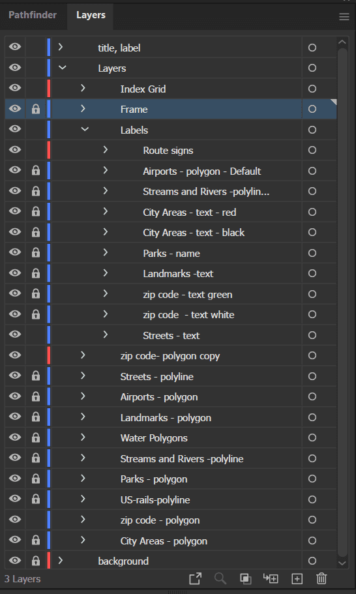This screenshot has width=356, height=594.
Task: Hide the background layer eye icon
Action: [15, 561]
